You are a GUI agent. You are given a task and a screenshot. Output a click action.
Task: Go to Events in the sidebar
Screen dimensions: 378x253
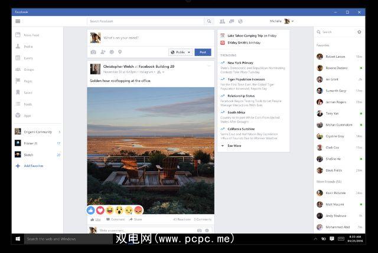click(28, 58)
